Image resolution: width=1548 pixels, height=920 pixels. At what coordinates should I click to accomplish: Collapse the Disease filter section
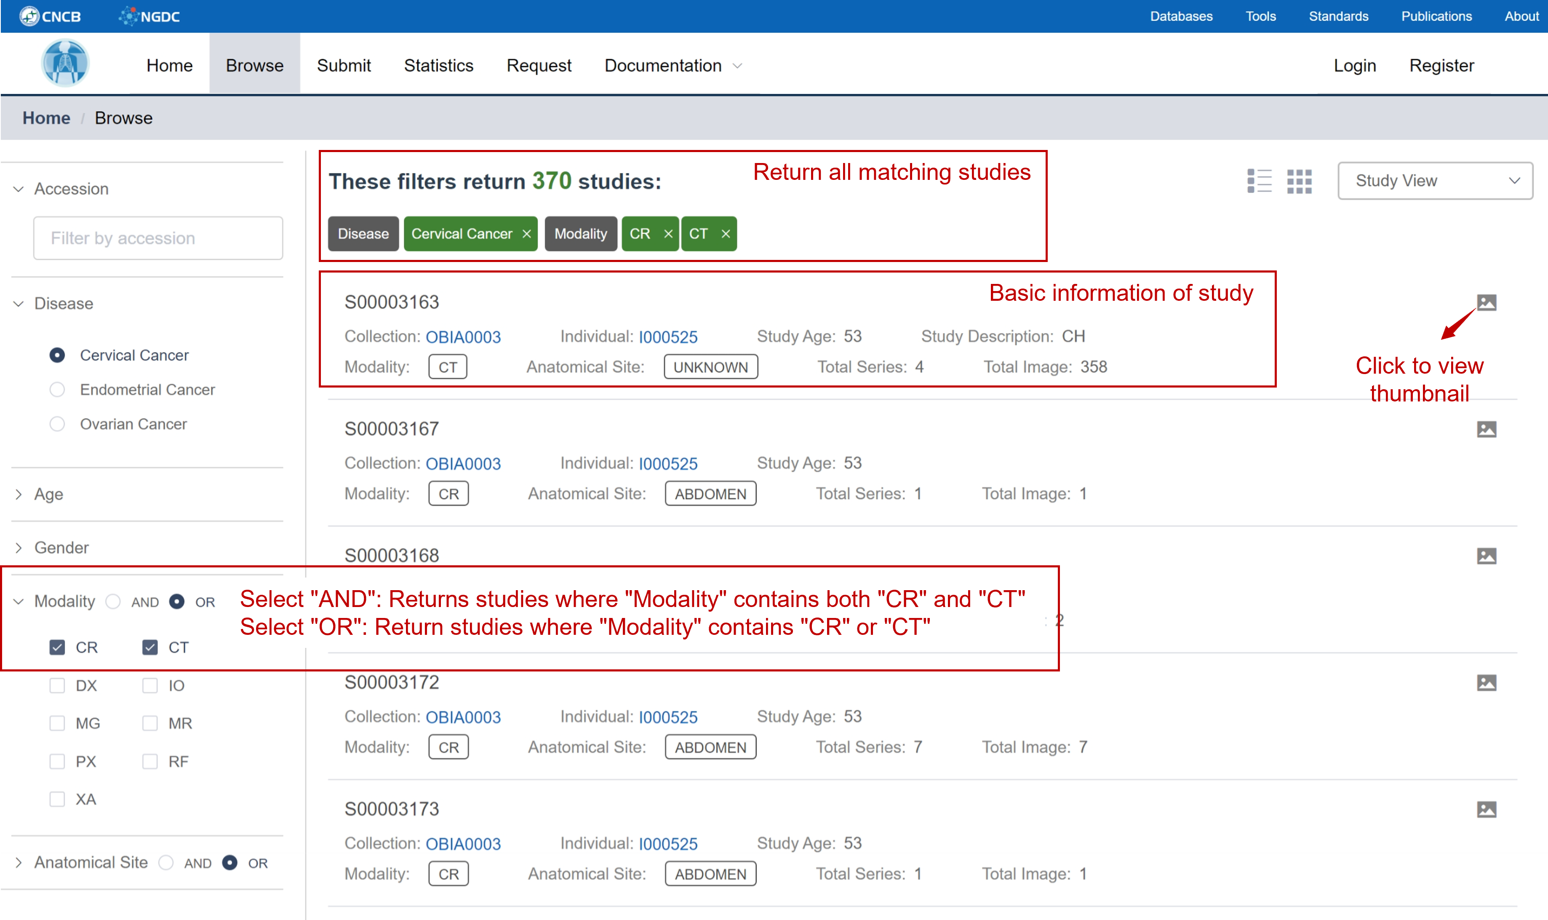point(19,303)
